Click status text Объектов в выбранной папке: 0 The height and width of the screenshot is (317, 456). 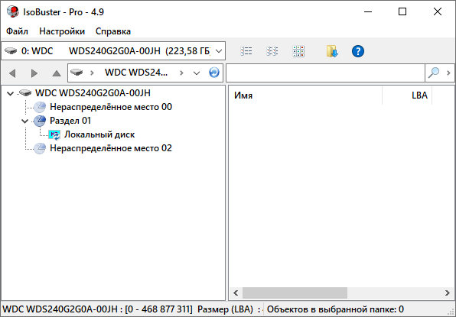pyautogui.click(x=335, y=309)
